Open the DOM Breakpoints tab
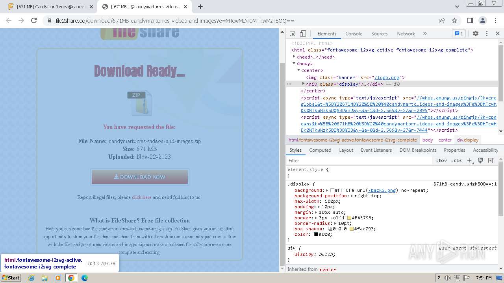504x283 pixels. pyautogui.click(x=418, y=150)
